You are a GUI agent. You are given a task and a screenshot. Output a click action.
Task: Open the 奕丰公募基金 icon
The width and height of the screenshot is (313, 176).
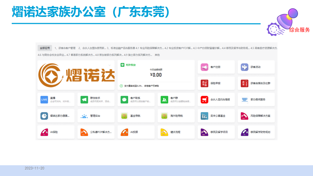(x=204, y=116)
